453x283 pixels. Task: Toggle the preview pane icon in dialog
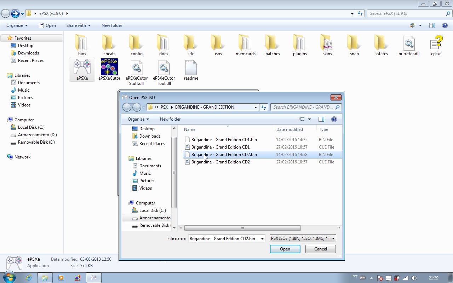[321, 119]
